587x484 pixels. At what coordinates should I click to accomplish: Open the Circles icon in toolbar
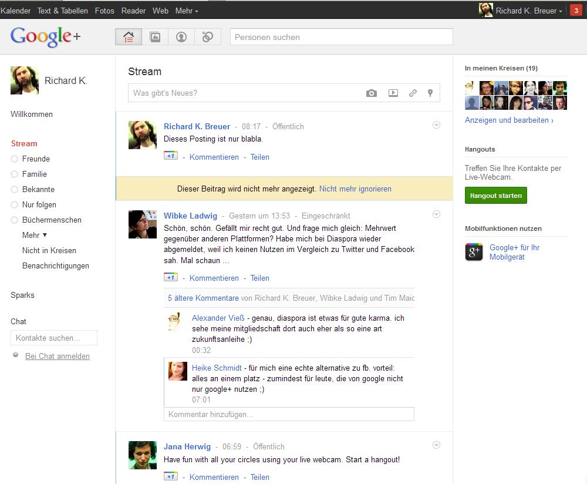click(207, 37)
